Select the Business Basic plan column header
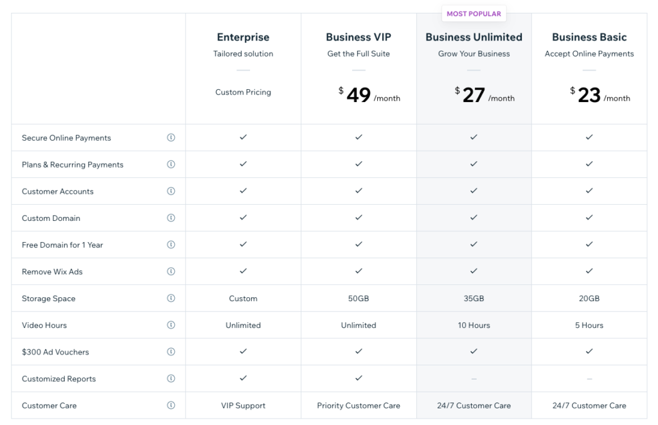The height and width of the screenshot is (425, 658). point(589,37)
